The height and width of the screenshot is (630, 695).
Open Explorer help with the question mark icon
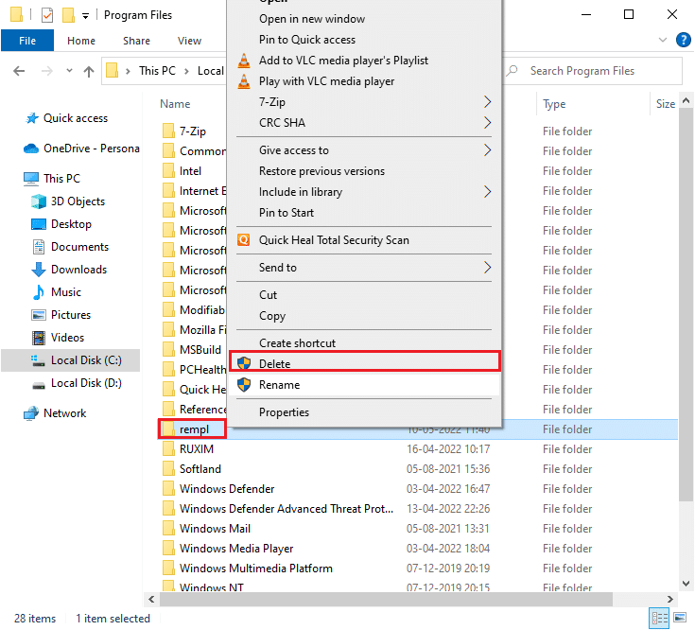(x=683, y=40)
